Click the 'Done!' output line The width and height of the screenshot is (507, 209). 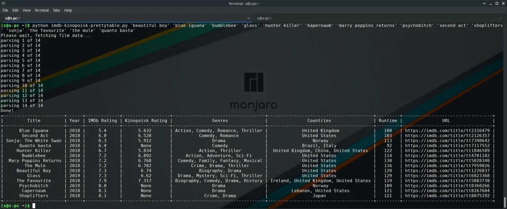point(7,111)
